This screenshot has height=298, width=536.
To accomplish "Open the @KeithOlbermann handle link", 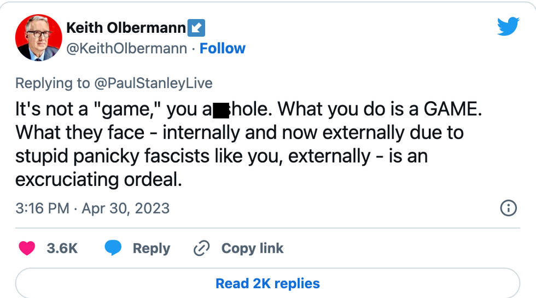I will 126,49.
